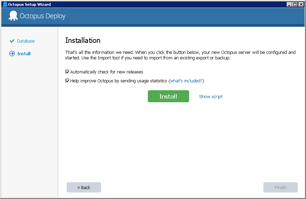The height and width of the screenshot is (199, 306).
Task: Open the Show script link
Action: [x=211, y=97]
